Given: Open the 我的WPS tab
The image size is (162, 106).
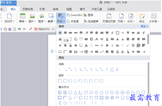Looking at the screenshot, I should pyautogui.click(x=42, y=29).
